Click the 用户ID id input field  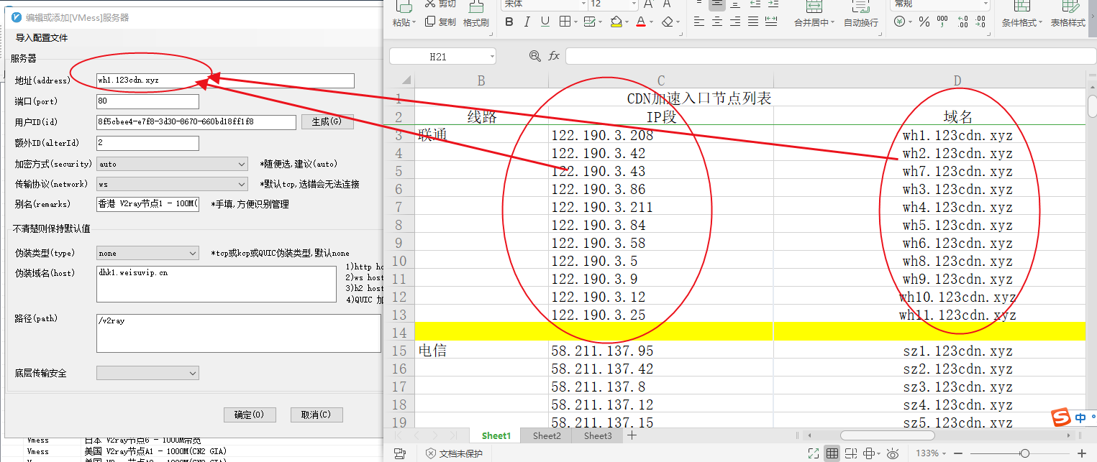[x=196, y=122]
